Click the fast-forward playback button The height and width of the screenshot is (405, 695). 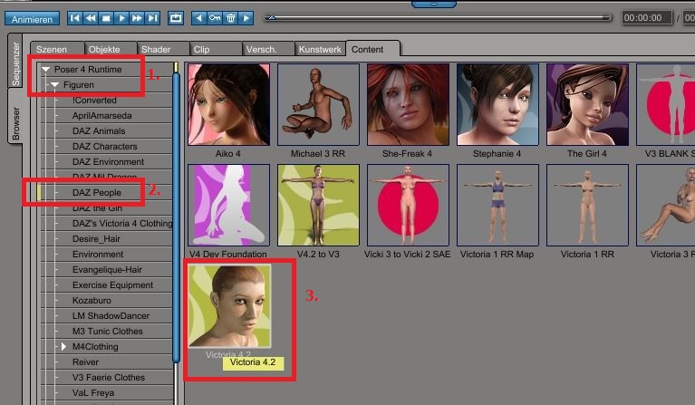[137, 18]
